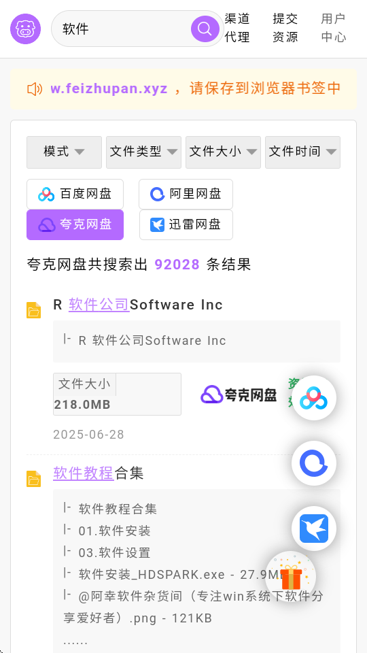Screen dimensions: 367x653
Task: Select the 迅雷网盘 source filter
Action: click(186, 225)
